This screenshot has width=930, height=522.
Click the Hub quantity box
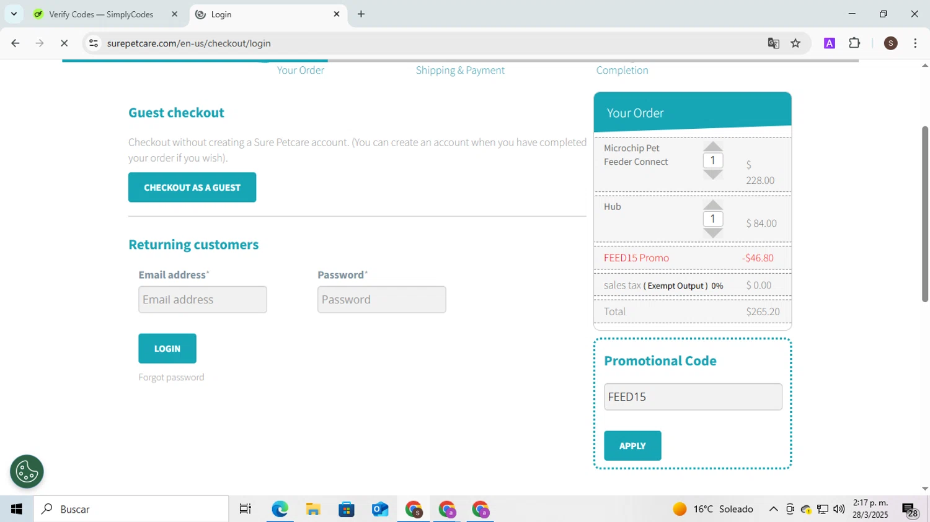[x=713, y=219]
